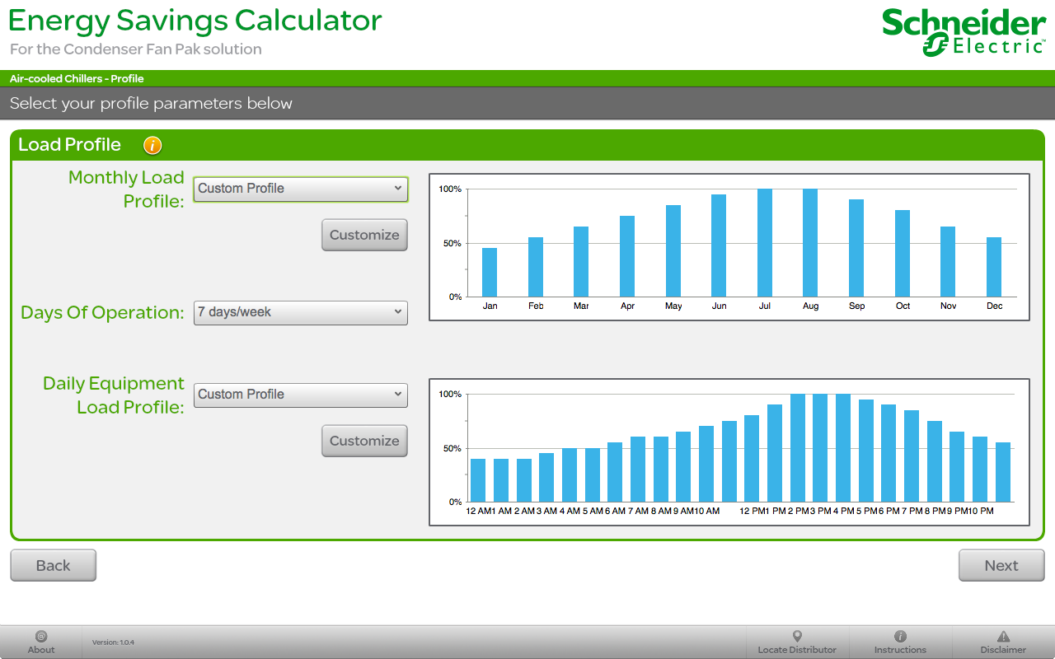
Task: Click the Schneider Electric logo
Action: pyautogui.click(x=964, y=32)
